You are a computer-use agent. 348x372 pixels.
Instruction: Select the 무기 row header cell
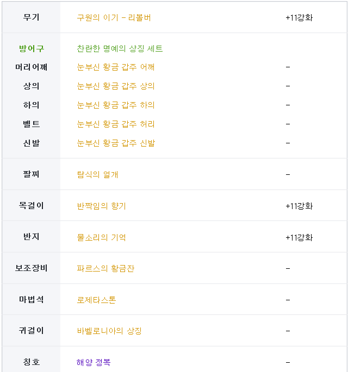(x=32, y=17)
